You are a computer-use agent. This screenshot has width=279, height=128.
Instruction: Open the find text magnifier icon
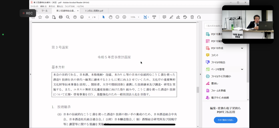(68, 17)
